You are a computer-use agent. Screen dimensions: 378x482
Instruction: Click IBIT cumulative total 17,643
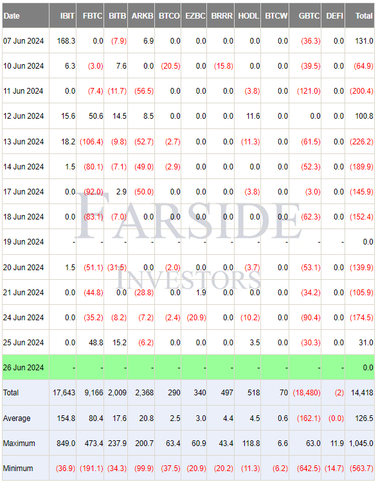[64, 393]
